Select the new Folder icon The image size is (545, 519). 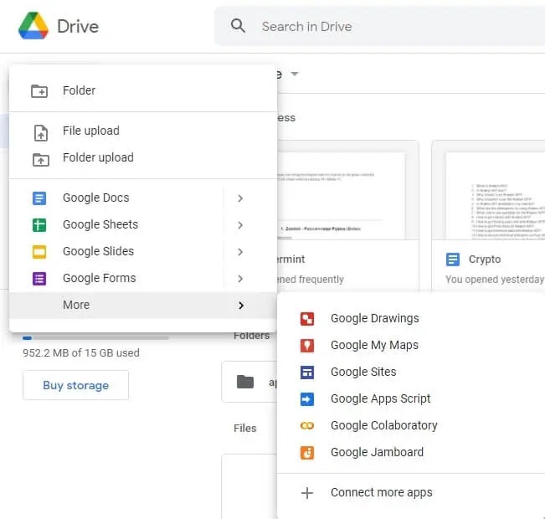[x=39, y=91]
